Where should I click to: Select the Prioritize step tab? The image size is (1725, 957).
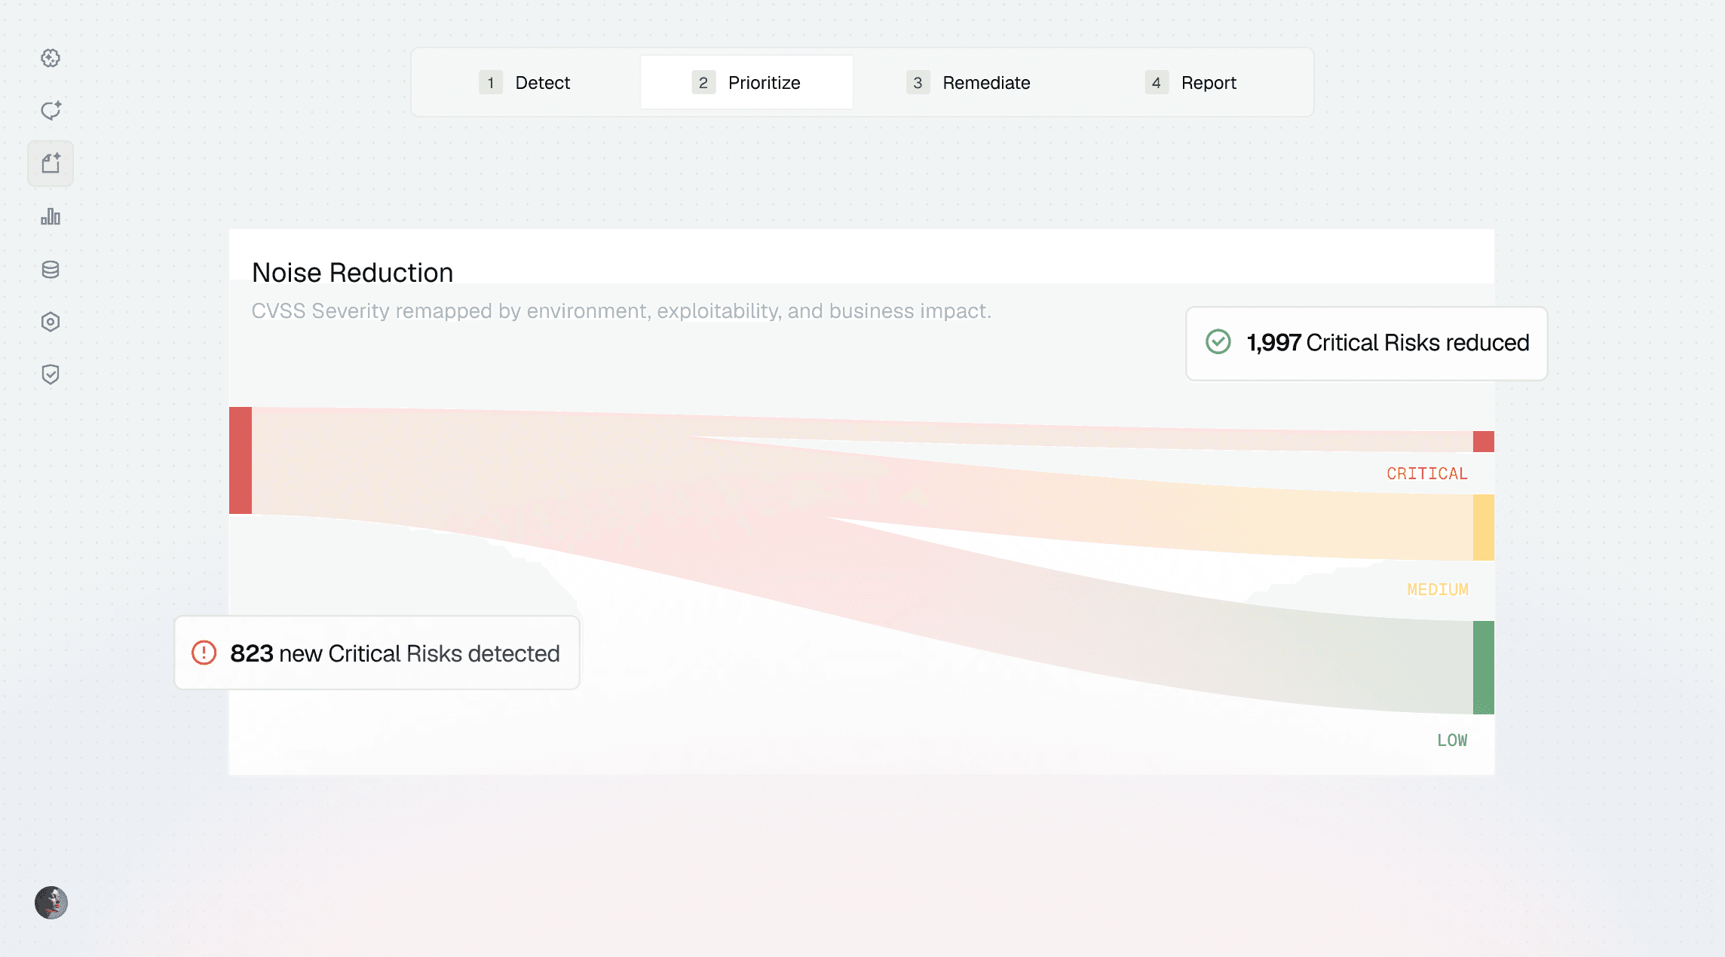pyautogui.click(x=747, y=82)
